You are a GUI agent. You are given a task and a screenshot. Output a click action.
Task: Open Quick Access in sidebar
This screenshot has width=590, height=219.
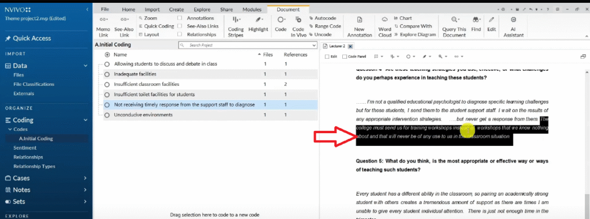tap(28, 39)
